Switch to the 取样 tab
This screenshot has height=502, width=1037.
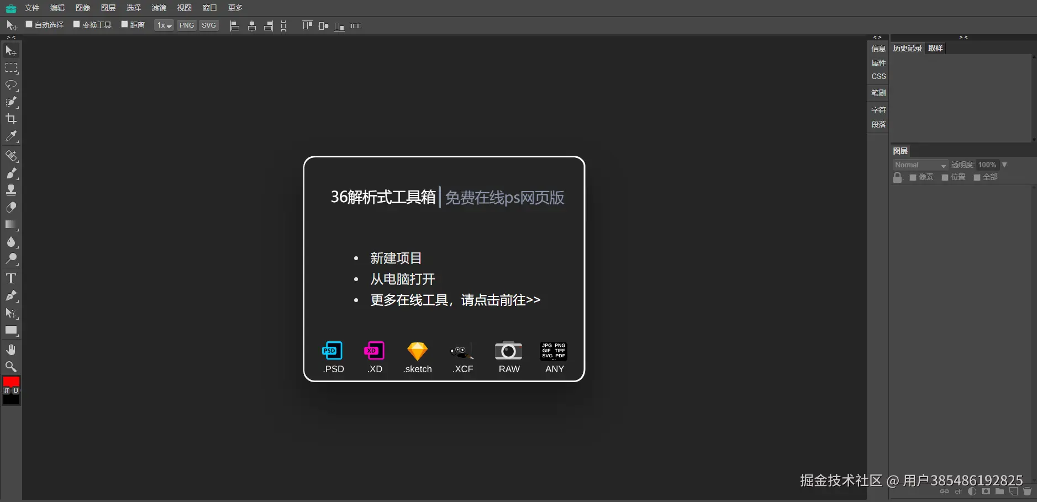[935, 48]
